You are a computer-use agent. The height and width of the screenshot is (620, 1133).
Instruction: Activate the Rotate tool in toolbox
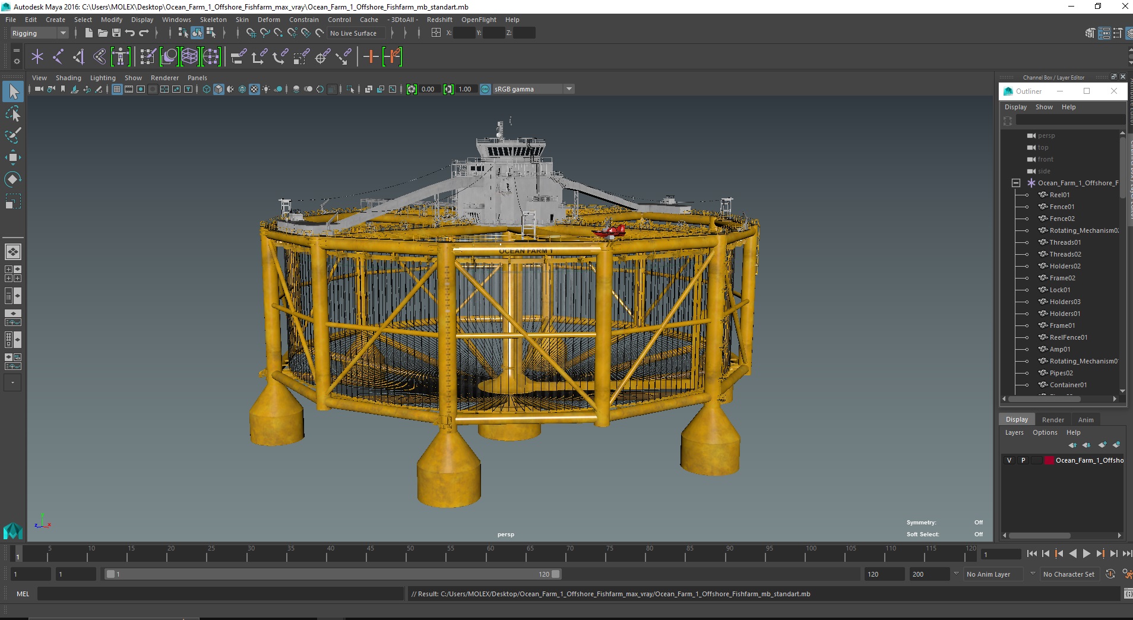(x=13, y=179)
